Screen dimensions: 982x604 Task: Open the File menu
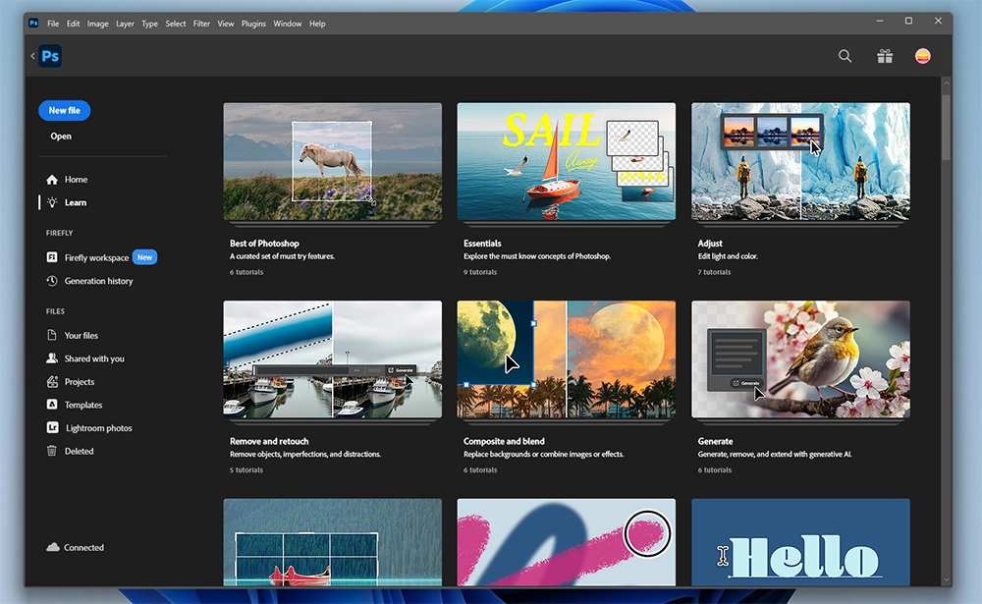53,24
